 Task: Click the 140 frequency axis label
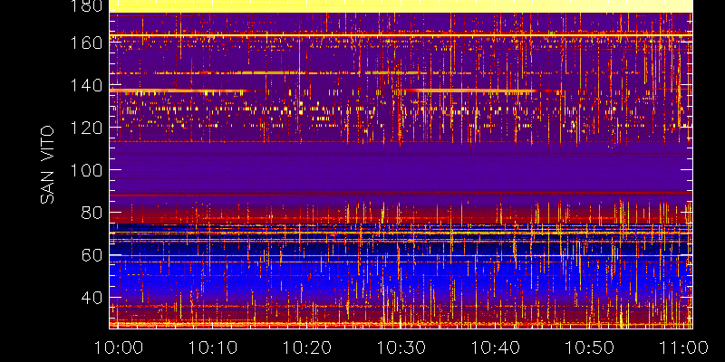pyautogui.click(x=86, y=85)
